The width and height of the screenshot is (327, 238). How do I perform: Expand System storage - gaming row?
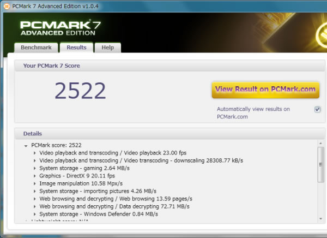click(35, 168)
